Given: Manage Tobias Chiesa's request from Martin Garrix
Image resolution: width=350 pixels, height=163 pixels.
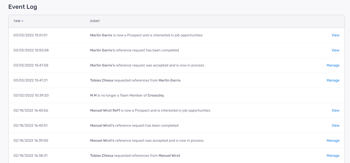Looking at the screenshot, I should (x=333, y=80).
